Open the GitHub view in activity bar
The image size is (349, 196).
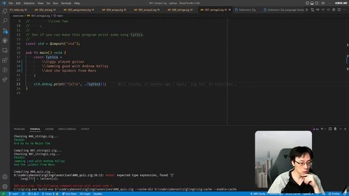pyautogui.click(x=5, y=40)
